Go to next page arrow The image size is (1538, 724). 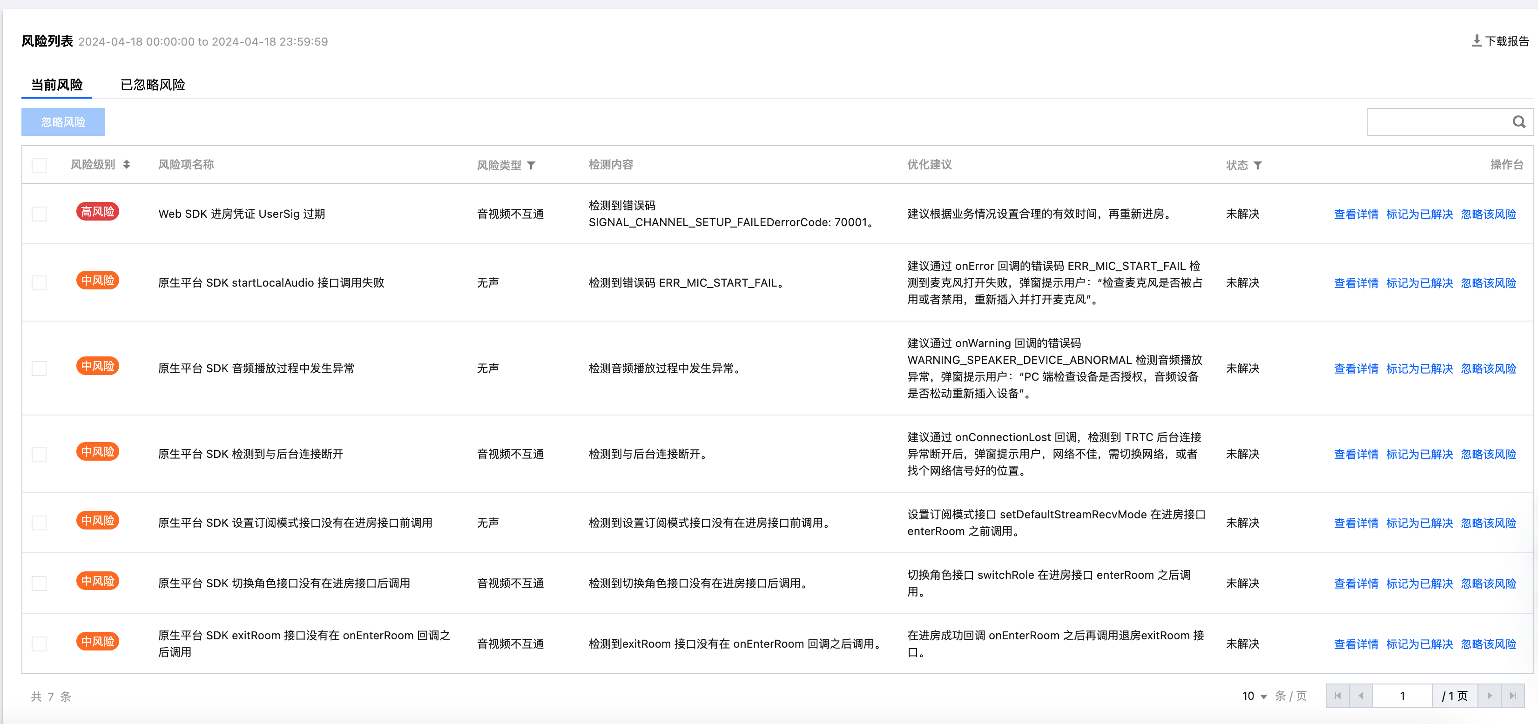click(x=1490, y=696)
